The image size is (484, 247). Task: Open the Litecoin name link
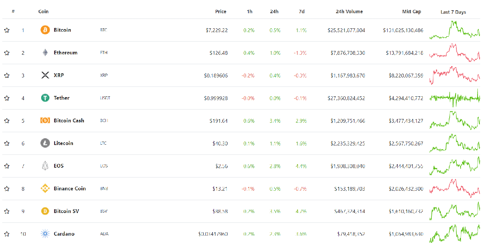coord(64,143)
